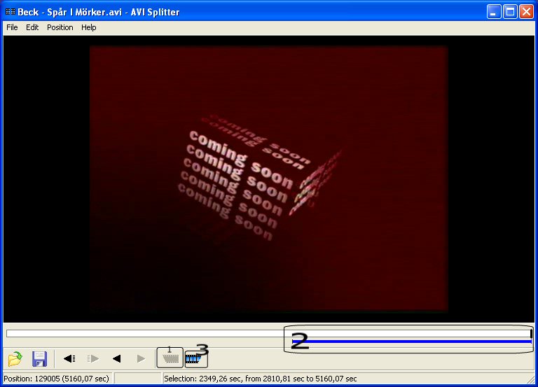Click the selection start marker button labeled 1
Image resolution: width=538 pixels, height=387 pixels.
coord(170,358)
